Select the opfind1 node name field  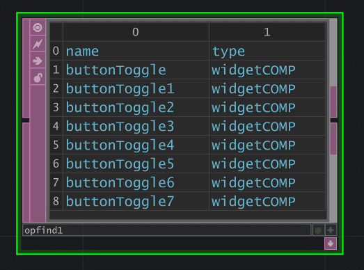click(166, 230)
